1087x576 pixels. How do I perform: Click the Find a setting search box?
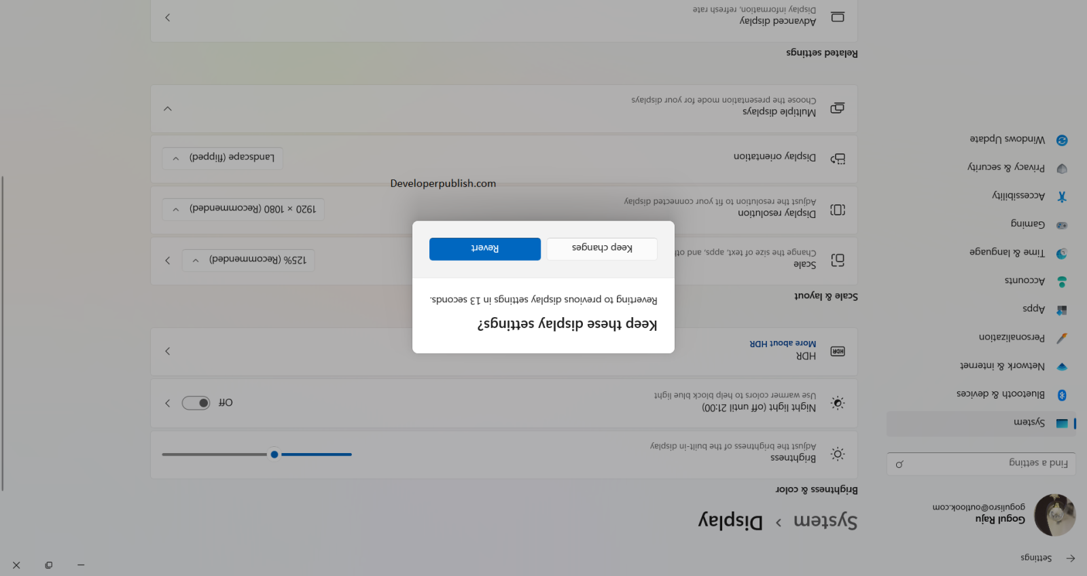[981, 464]
